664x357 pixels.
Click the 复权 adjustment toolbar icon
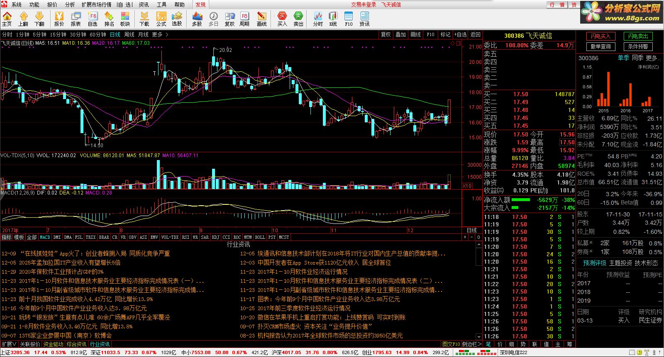[229, 19]
